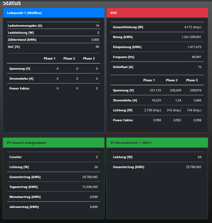Click the Monatsertrag [kWh] value
The image size is (212, 223).
coord(94,197)
